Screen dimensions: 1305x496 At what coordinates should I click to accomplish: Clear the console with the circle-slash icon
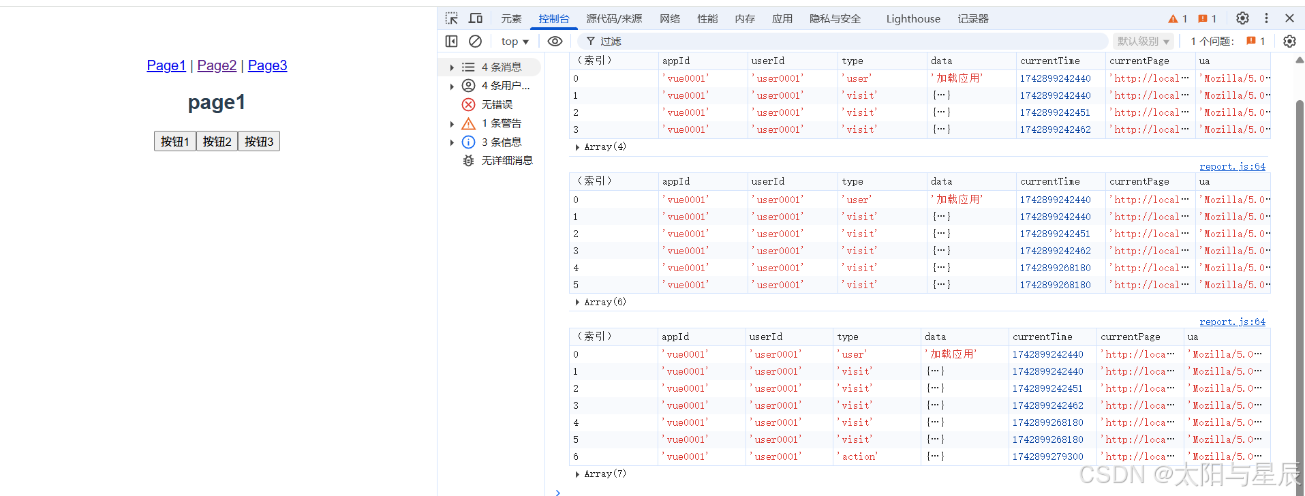(475, 41)
